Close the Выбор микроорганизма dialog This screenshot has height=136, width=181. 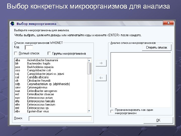tap(168, 23)
